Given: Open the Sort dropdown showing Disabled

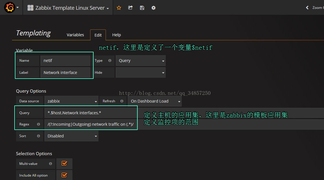Looking at the screenshot, I should tap(71, 136).
